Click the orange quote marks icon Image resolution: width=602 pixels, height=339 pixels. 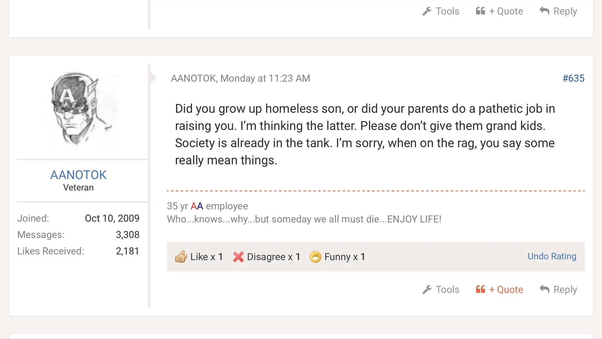coord(480,289)
